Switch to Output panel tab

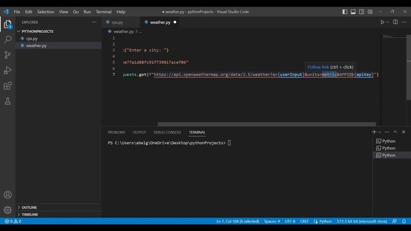(x=139, y=132)
